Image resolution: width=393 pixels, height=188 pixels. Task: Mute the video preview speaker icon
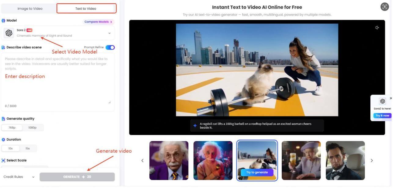[377, 27]
